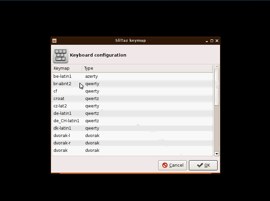
Task: Select the dk-latin1 keymap row
Action: pyautogui.click(x=132, y=128)
